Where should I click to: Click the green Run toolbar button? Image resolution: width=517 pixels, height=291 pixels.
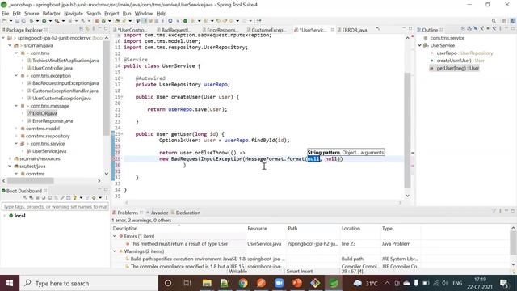[x=44, y=21]
